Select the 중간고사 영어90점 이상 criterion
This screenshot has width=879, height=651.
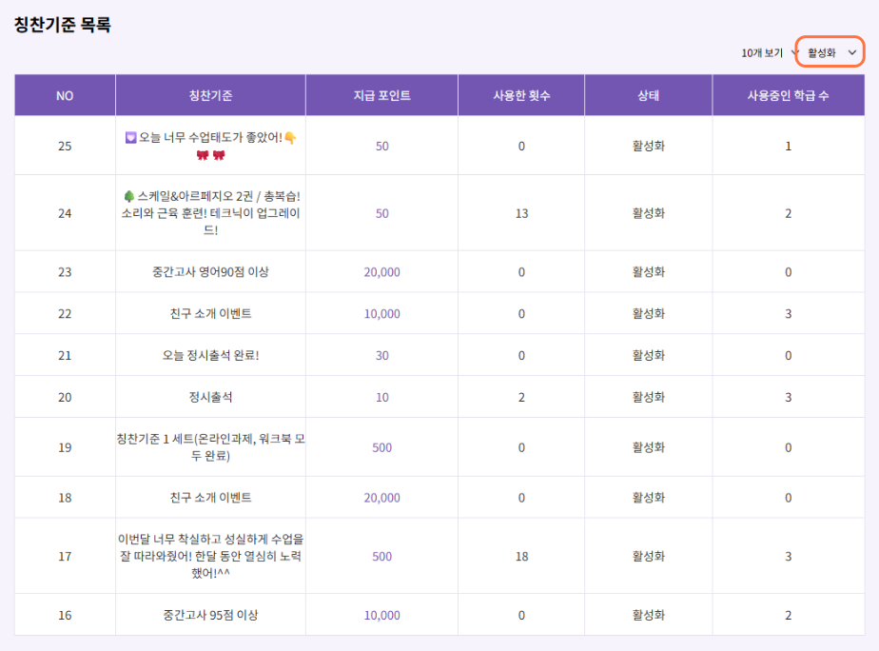(210, 272)
